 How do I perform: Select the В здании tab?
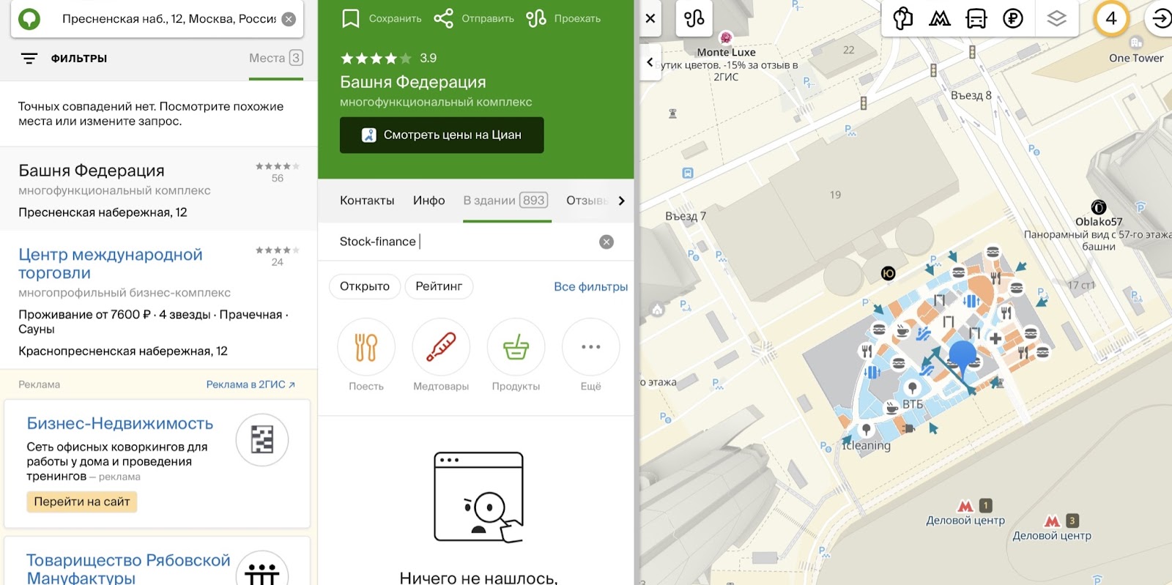[x=505, y=201]
